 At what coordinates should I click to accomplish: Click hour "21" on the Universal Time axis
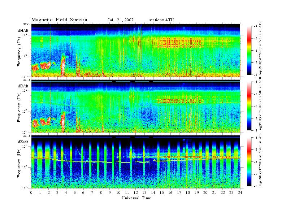[x=214, y=192]
